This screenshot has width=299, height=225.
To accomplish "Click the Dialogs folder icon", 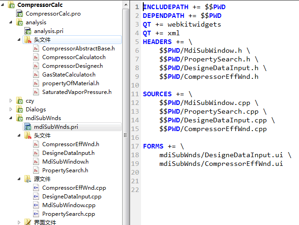I will click(19, 110).
